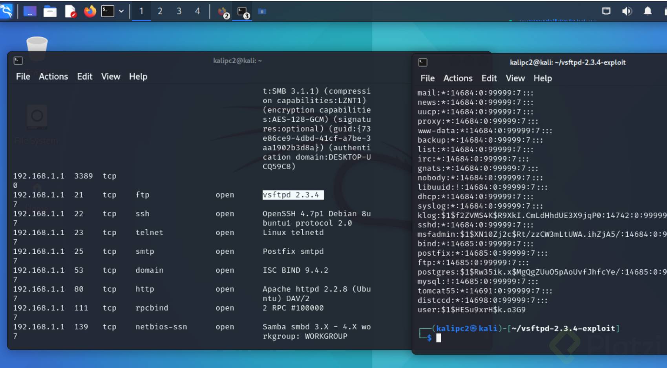Open View menu in the kalipc2@kali: ~ terminal
The height and width of the screenshot is (368, 667).
pyautogui.click(x=111, y=77)
